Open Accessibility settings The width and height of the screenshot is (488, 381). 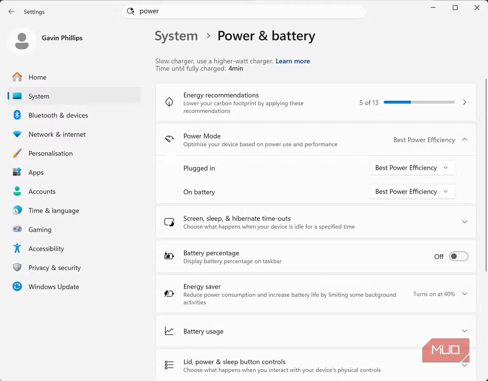coord(74,249)
